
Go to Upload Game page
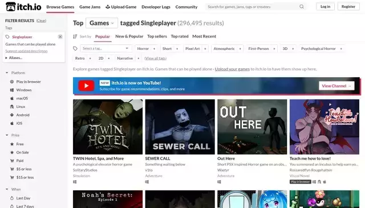coord(121,7)
